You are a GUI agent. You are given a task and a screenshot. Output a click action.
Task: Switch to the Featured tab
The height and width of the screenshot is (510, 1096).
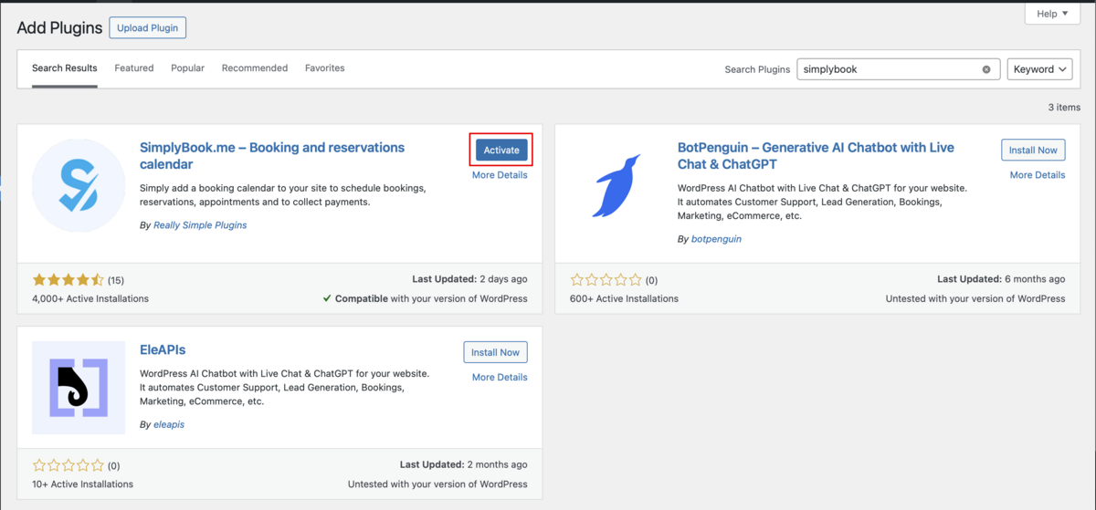coord(134,68)
